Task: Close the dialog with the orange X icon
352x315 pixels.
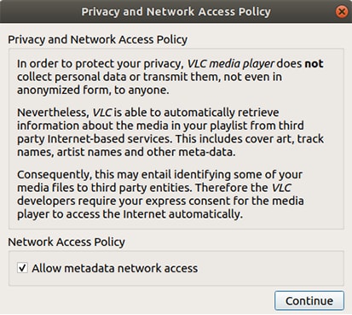Action: [x=342, y=12]
